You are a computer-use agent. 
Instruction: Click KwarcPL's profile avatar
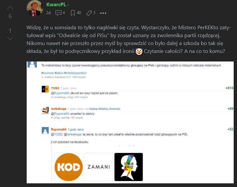coord(35,9)
